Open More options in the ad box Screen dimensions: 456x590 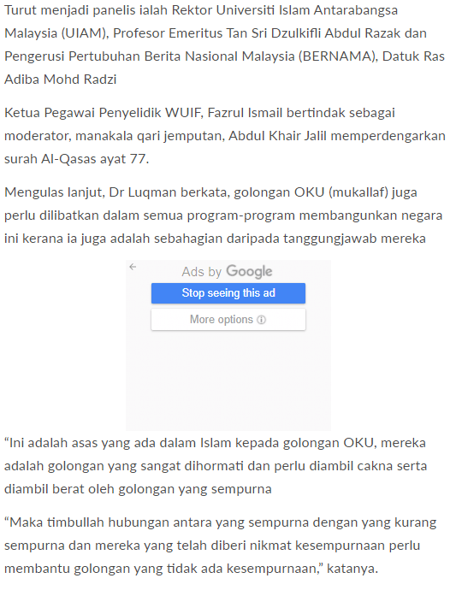(228, 320)
